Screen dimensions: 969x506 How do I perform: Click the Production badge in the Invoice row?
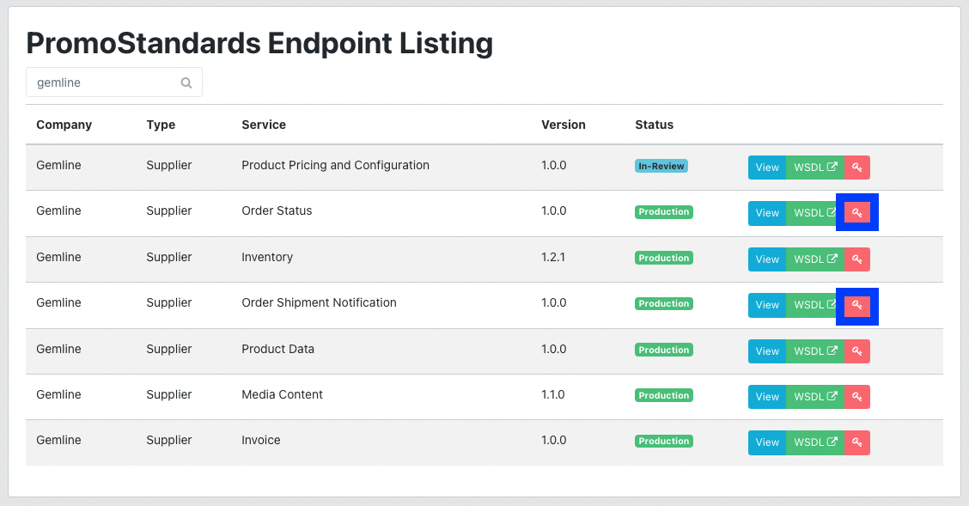(664, 441)
